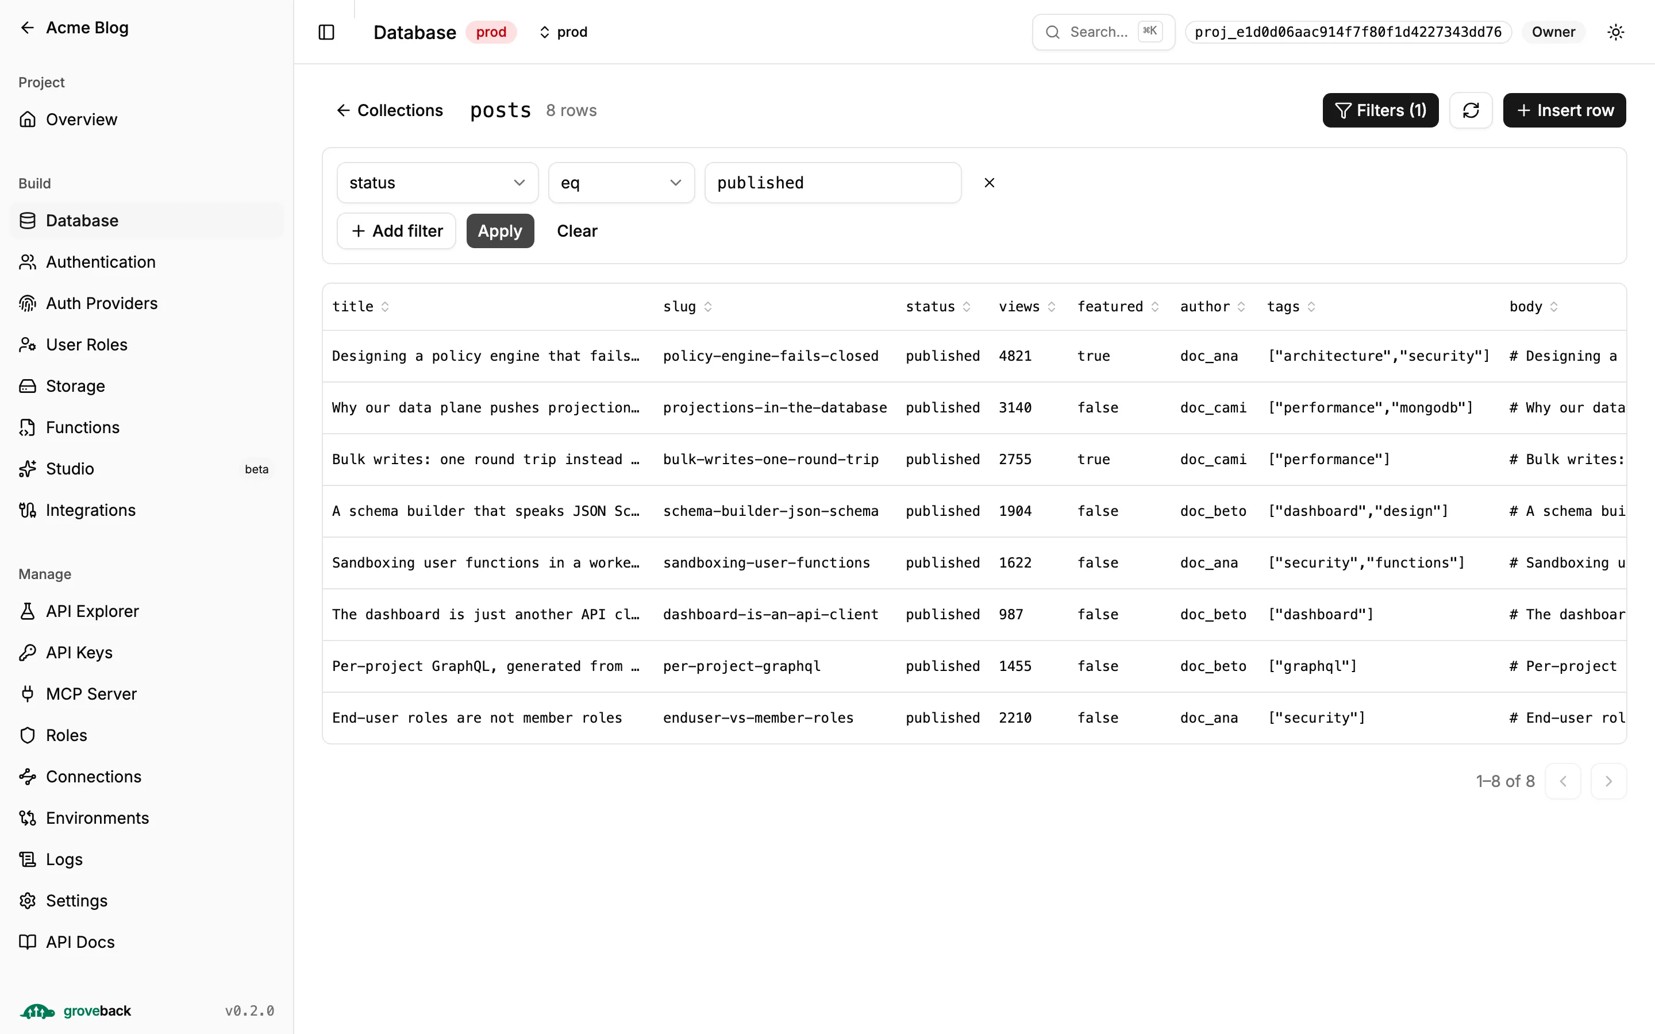The image size is (1655, 1034).
Task: Click Apply filter button
Action: [500, 231]
